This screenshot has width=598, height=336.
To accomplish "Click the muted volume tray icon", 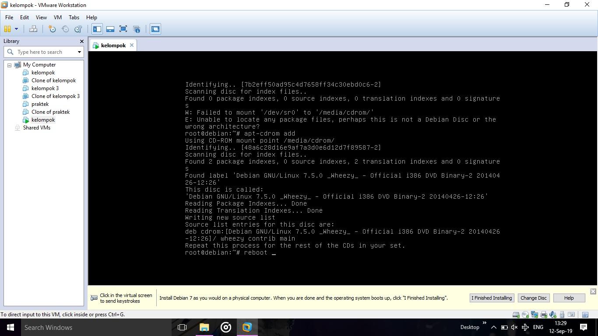I will pyautogui.click(x=514, y=327).
